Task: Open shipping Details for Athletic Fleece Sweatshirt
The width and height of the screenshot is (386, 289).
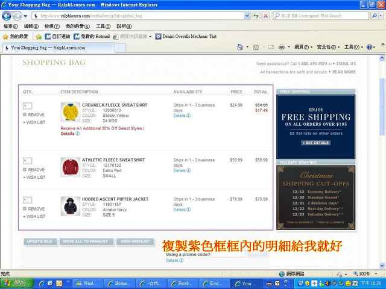Action: (x=182, y=170)
